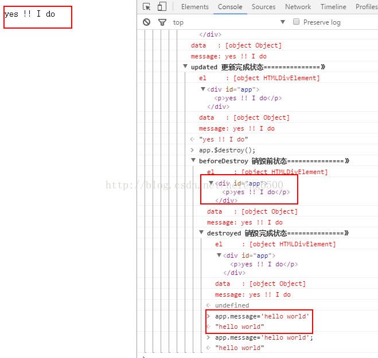The height and width of the screenshot is (358, 378).
Task: Open the Sources tab
Action: pos(263,7)
